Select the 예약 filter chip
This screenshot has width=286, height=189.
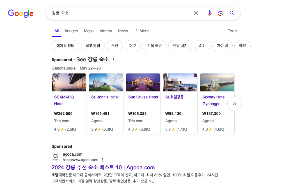[x=242, y=45]
